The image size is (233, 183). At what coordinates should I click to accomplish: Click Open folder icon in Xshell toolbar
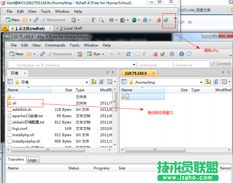point(25,20)
